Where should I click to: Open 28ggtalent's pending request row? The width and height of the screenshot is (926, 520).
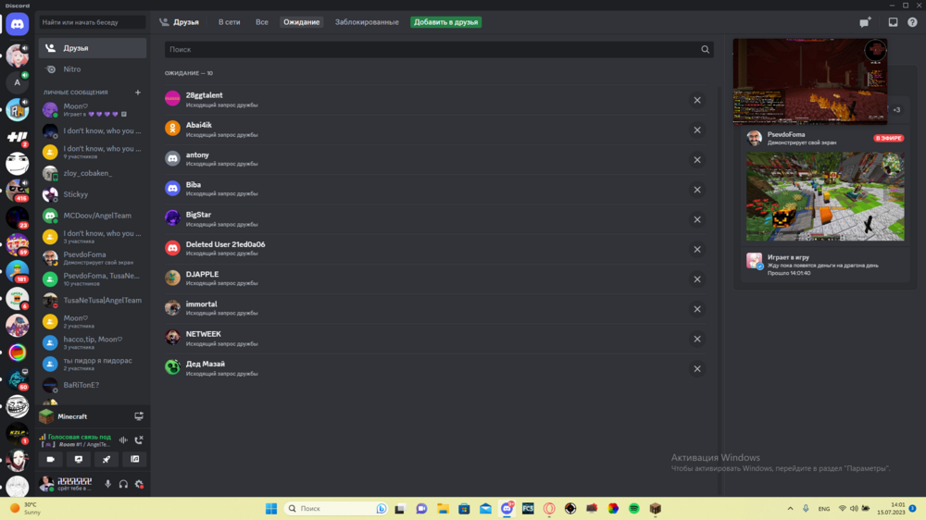coord(435,100)
